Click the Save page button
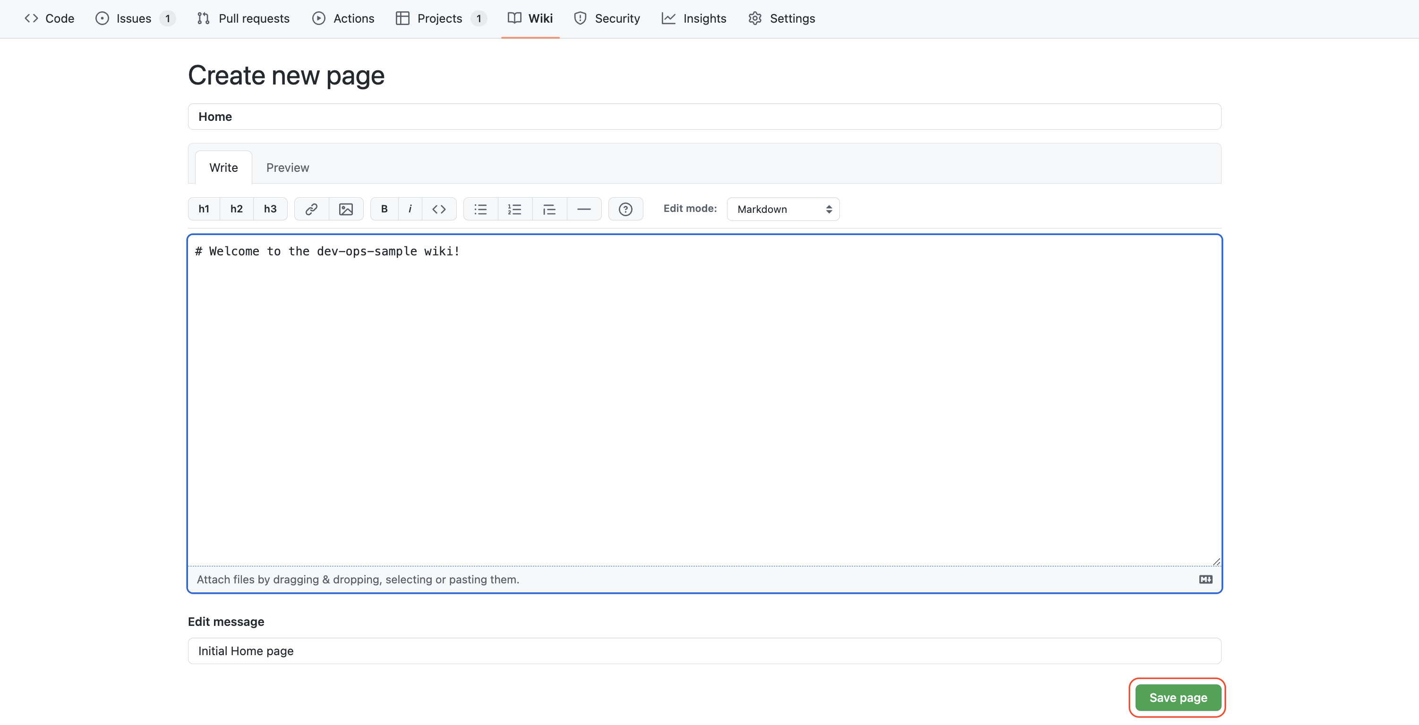 [x=1178, y=698]
